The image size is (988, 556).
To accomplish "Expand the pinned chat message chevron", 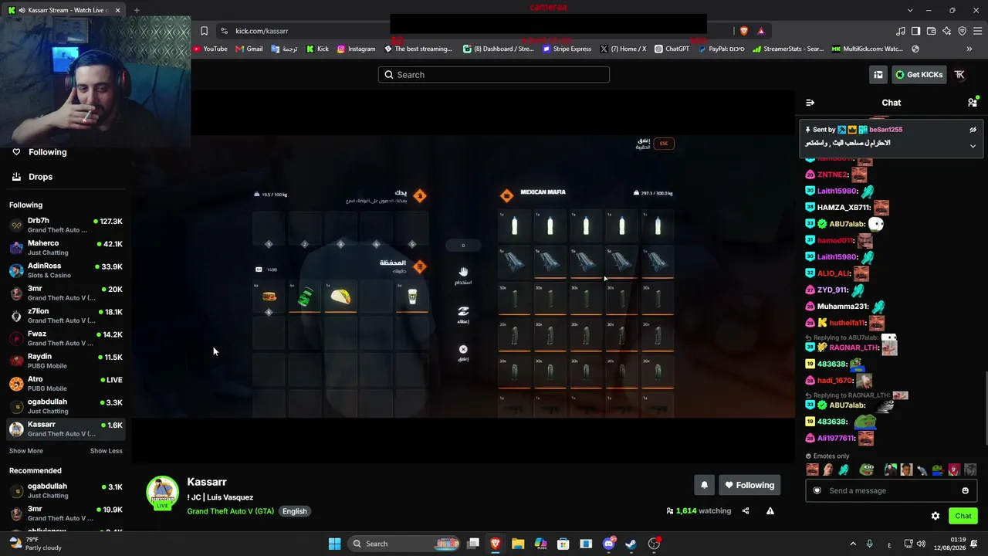I will coord(973,146).
